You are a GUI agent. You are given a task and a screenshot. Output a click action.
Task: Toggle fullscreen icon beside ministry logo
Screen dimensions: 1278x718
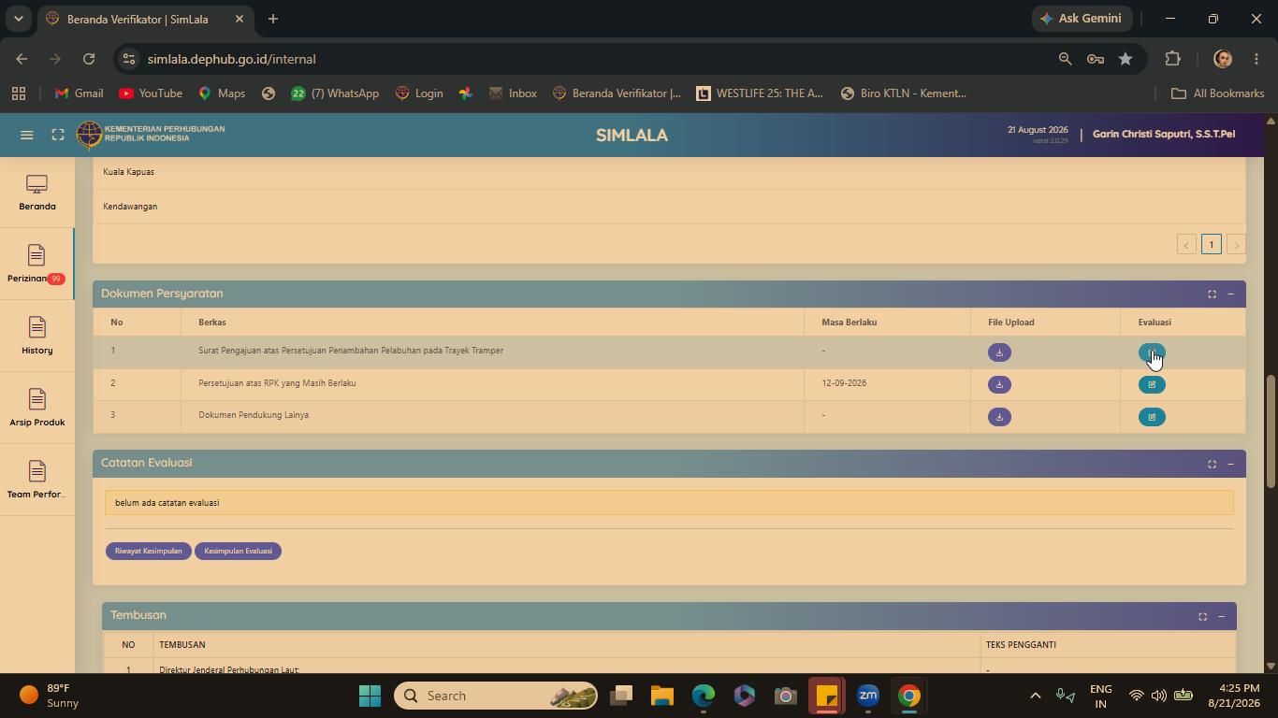click(58, 135)
